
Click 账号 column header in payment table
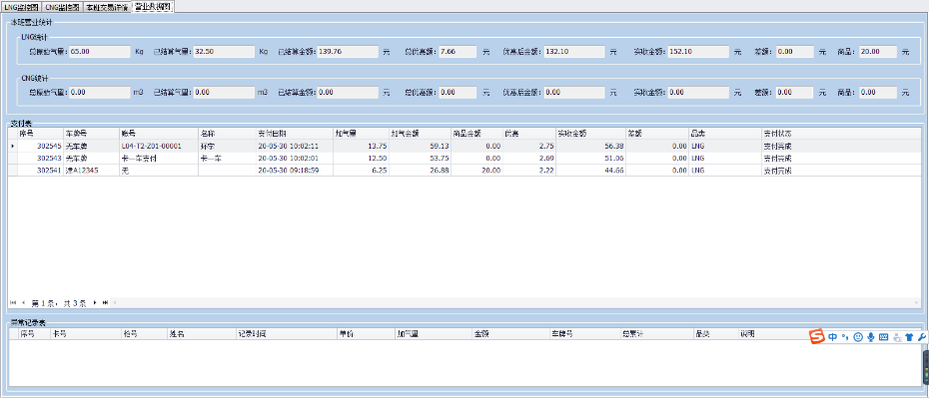tap(158, 135)
